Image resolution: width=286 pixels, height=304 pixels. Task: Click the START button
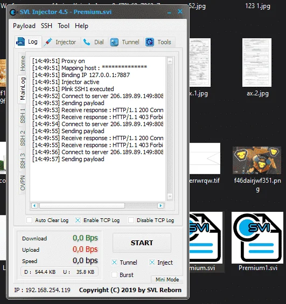point(142,243)
